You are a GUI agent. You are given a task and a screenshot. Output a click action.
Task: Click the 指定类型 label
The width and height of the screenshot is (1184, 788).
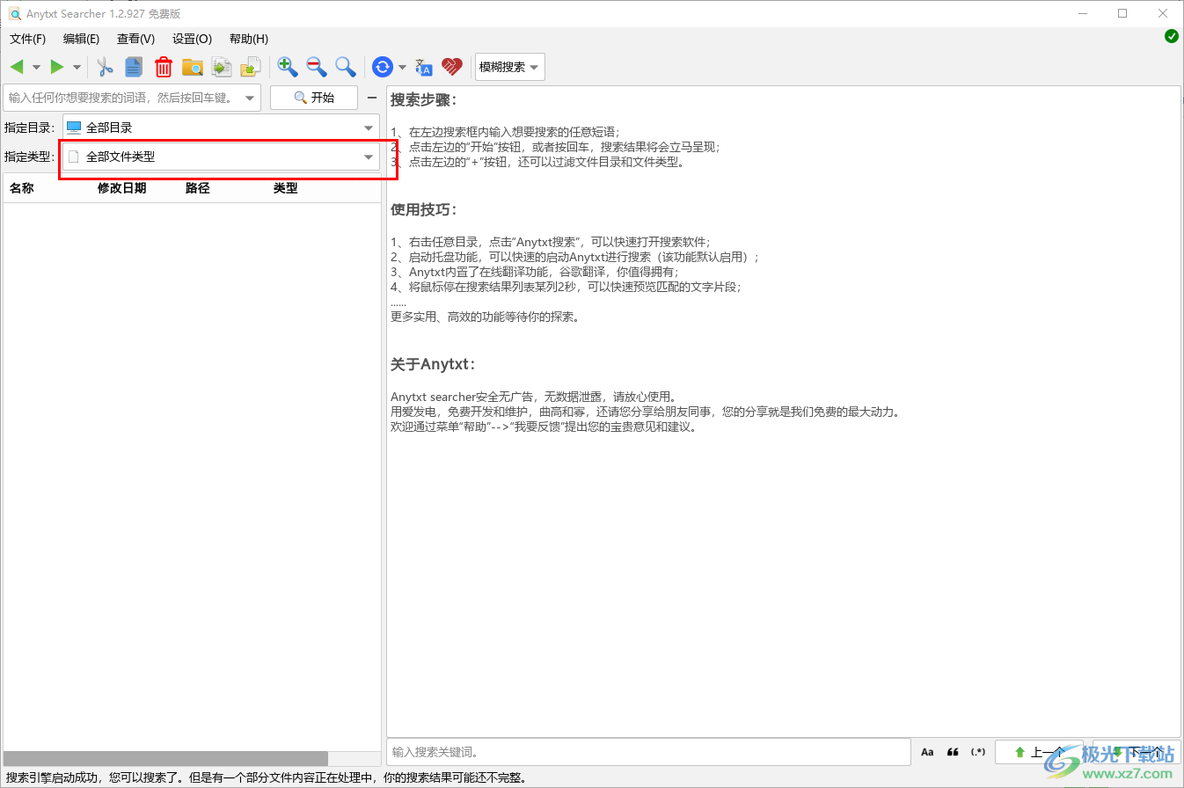[x=29, y=157]
